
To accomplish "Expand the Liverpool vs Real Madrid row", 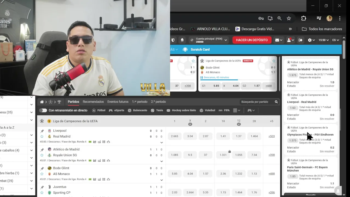I will (x=162, y=142).
